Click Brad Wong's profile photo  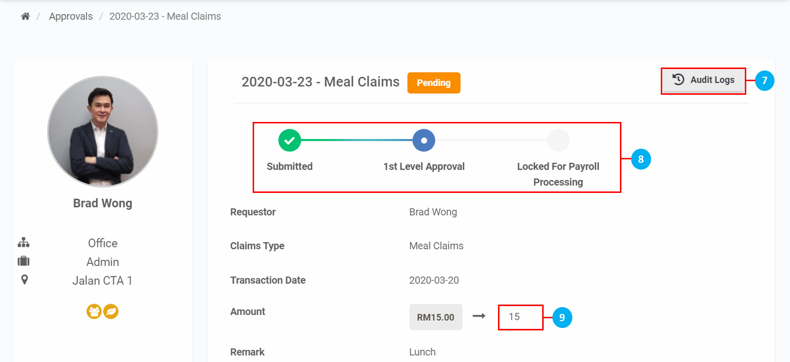(x=103, y=131)
